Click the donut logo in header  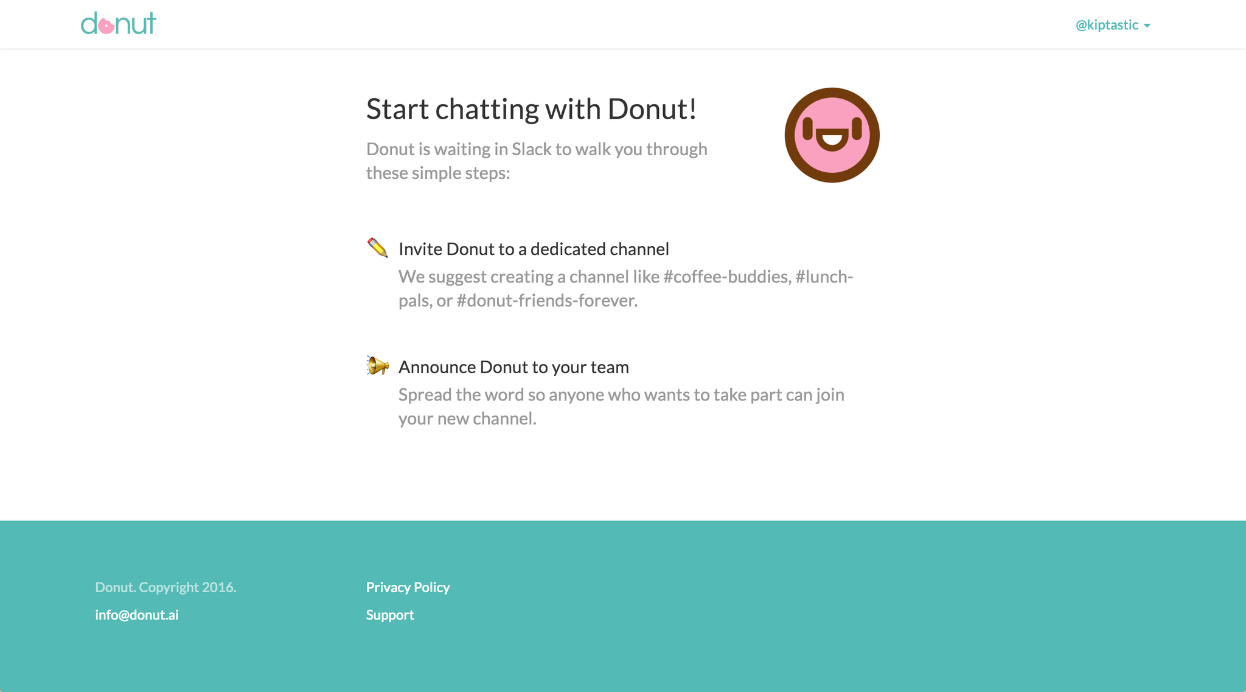(119, 23)
